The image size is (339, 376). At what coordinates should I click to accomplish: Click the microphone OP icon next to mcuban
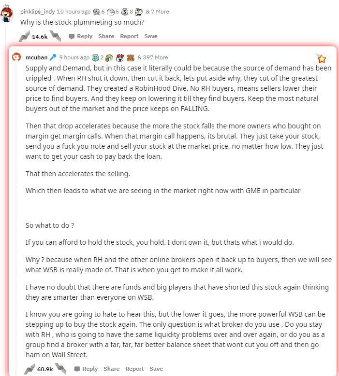[x=53, y=57]
